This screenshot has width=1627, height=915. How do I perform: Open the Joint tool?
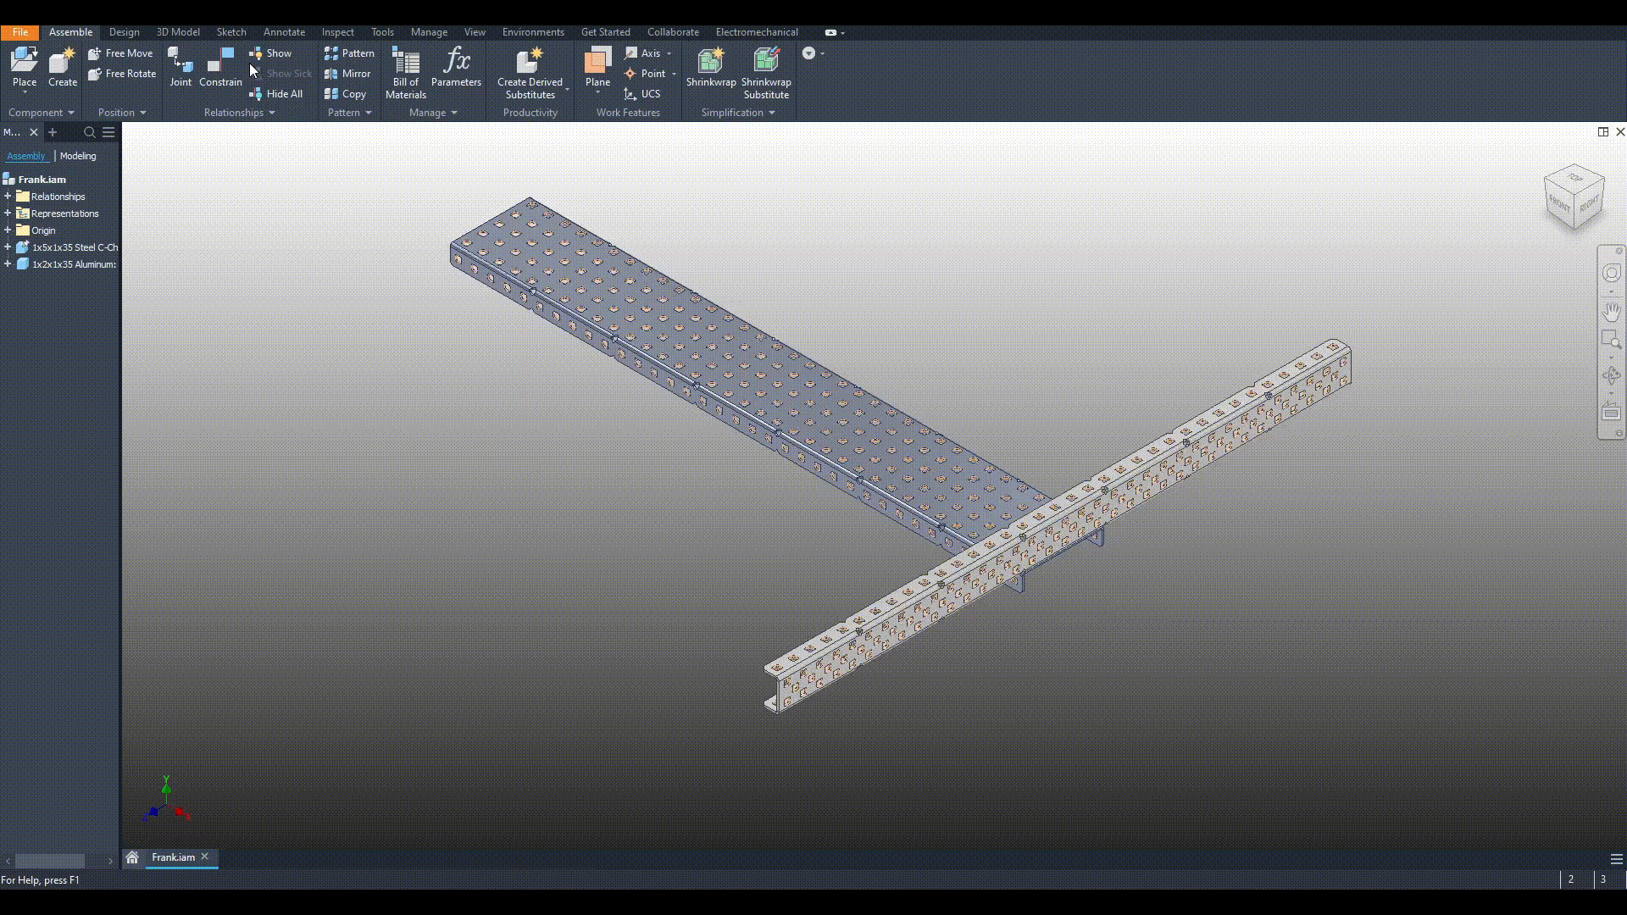tap(180, 67)
